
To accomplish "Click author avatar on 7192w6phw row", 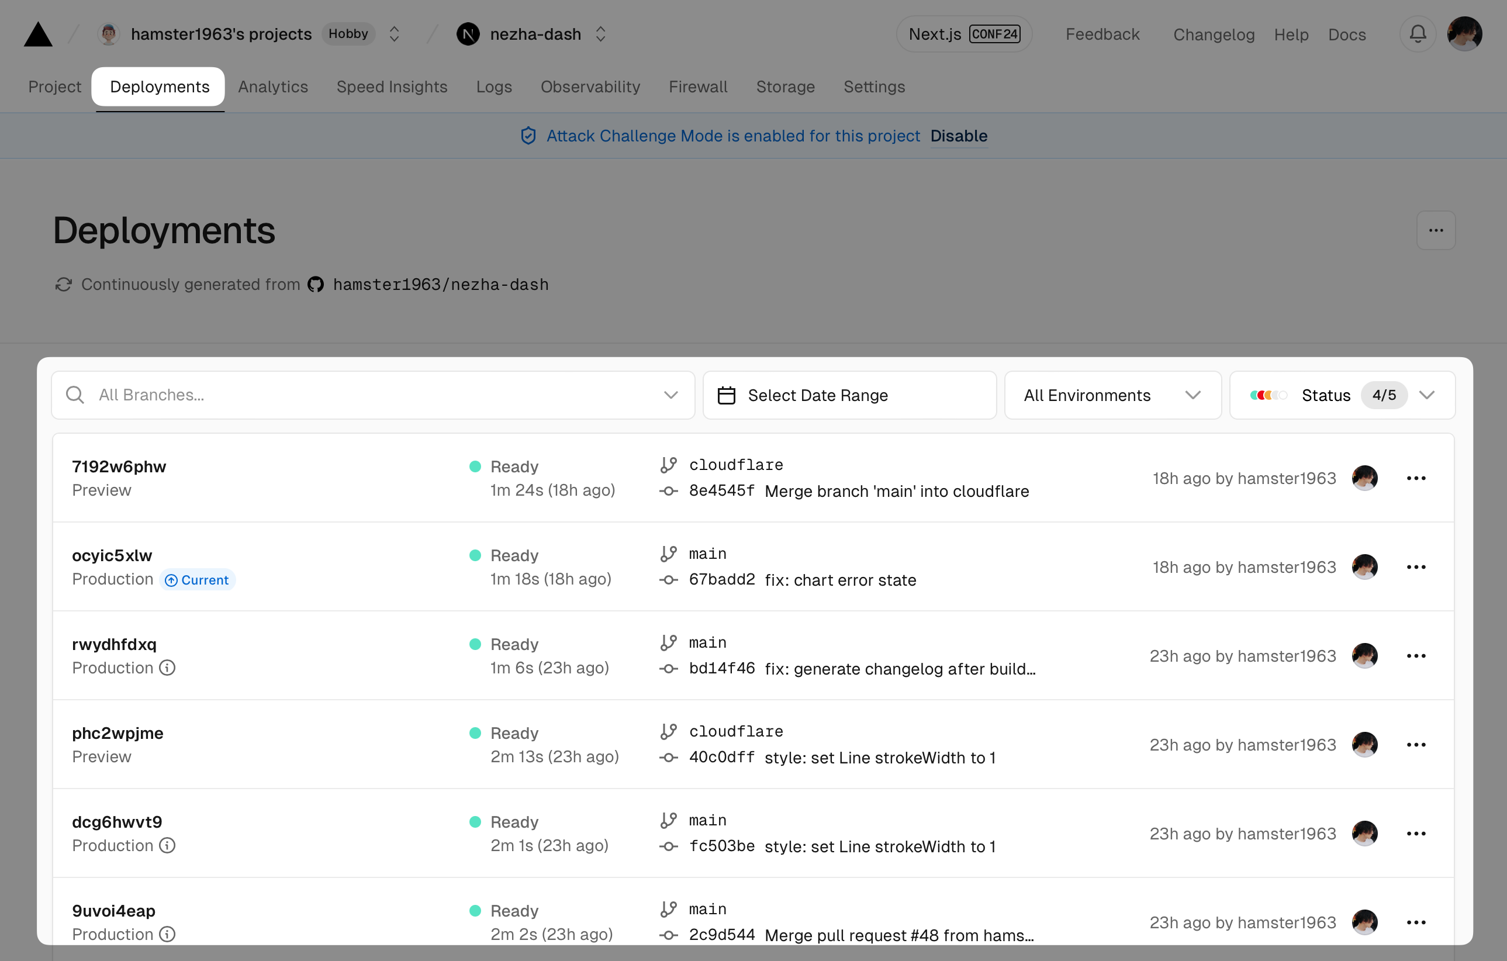I will [x=1365, y=478].
